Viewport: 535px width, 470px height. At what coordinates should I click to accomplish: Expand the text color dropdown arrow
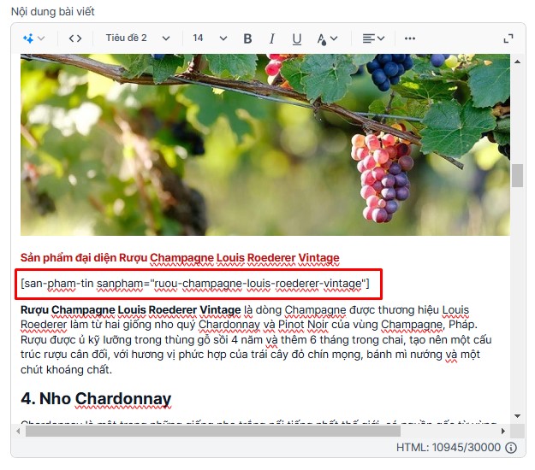(x=334, y=38)
